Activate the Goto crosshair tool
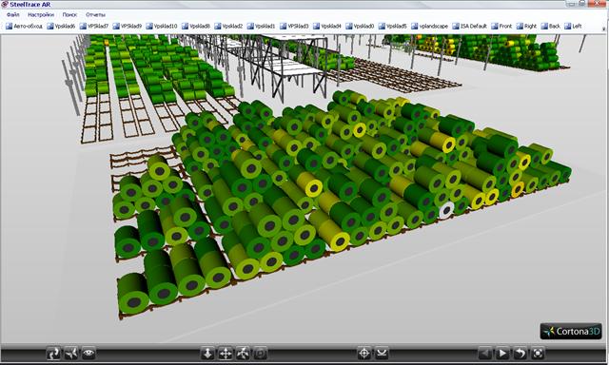Viewport: 609px width, 365px height. [x=364, y=354]
